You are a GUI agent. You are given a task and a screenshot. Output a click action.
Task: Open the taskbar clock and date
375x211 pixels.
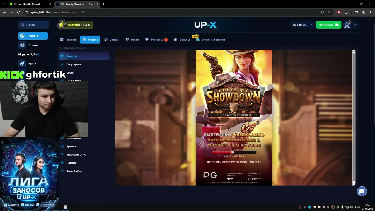367,207
